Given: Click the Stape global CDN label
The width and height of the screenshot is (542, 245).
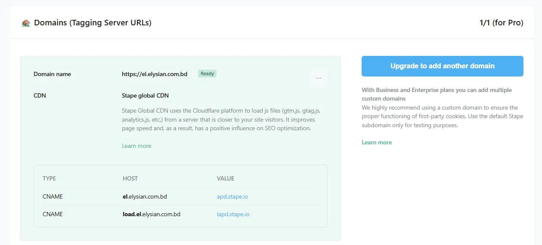Looking at the screenshot, I should tap(146, 95).
